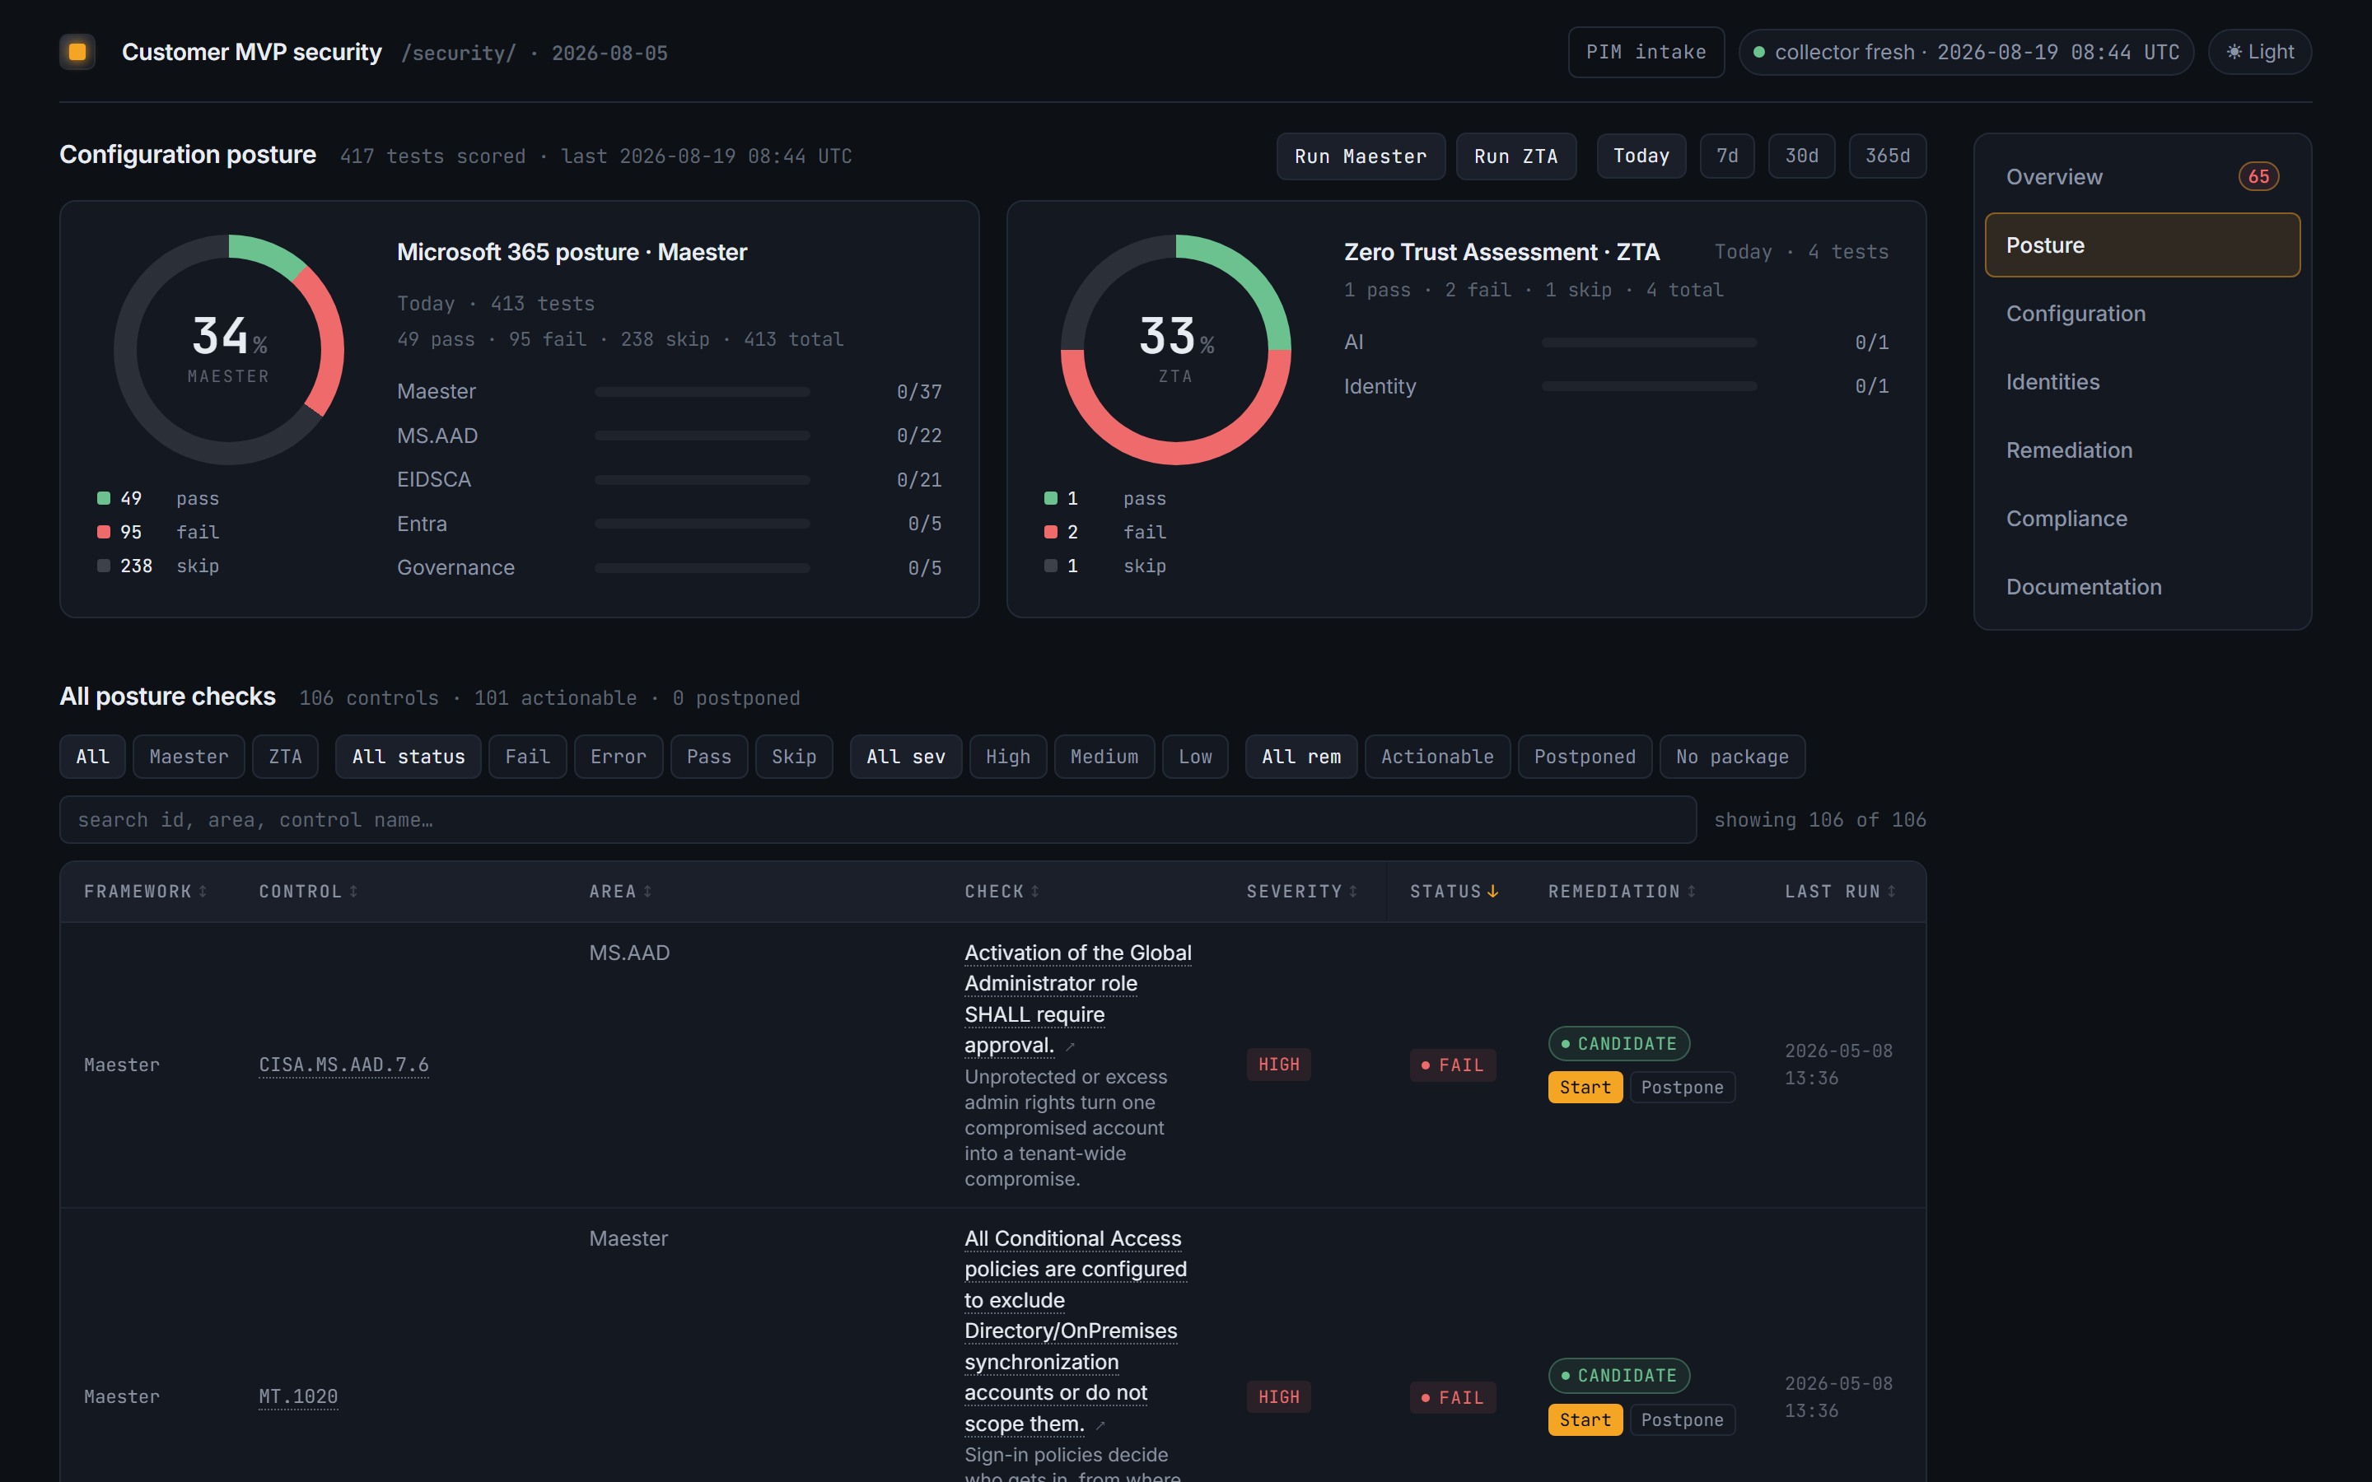Select the 7d time range

1727,156
